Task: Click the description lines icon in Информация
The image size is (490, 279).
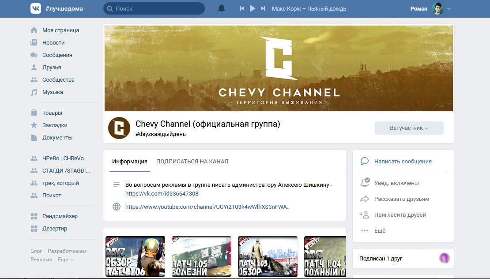Action: coord(117,185)
